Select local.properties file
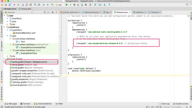The width and height of the screenshot is (192, 108). point(26,85)
